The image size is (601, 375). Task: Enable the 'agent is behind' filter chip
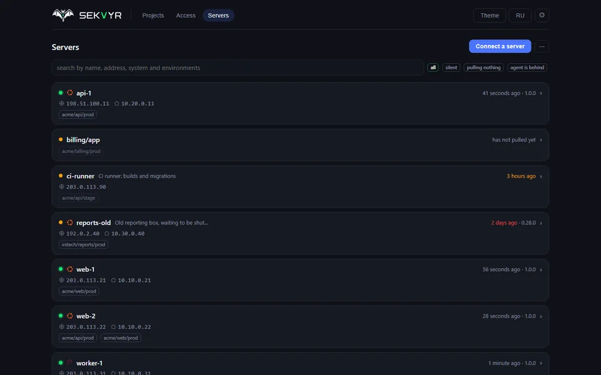pyautogui.click(x=527, y=67)
